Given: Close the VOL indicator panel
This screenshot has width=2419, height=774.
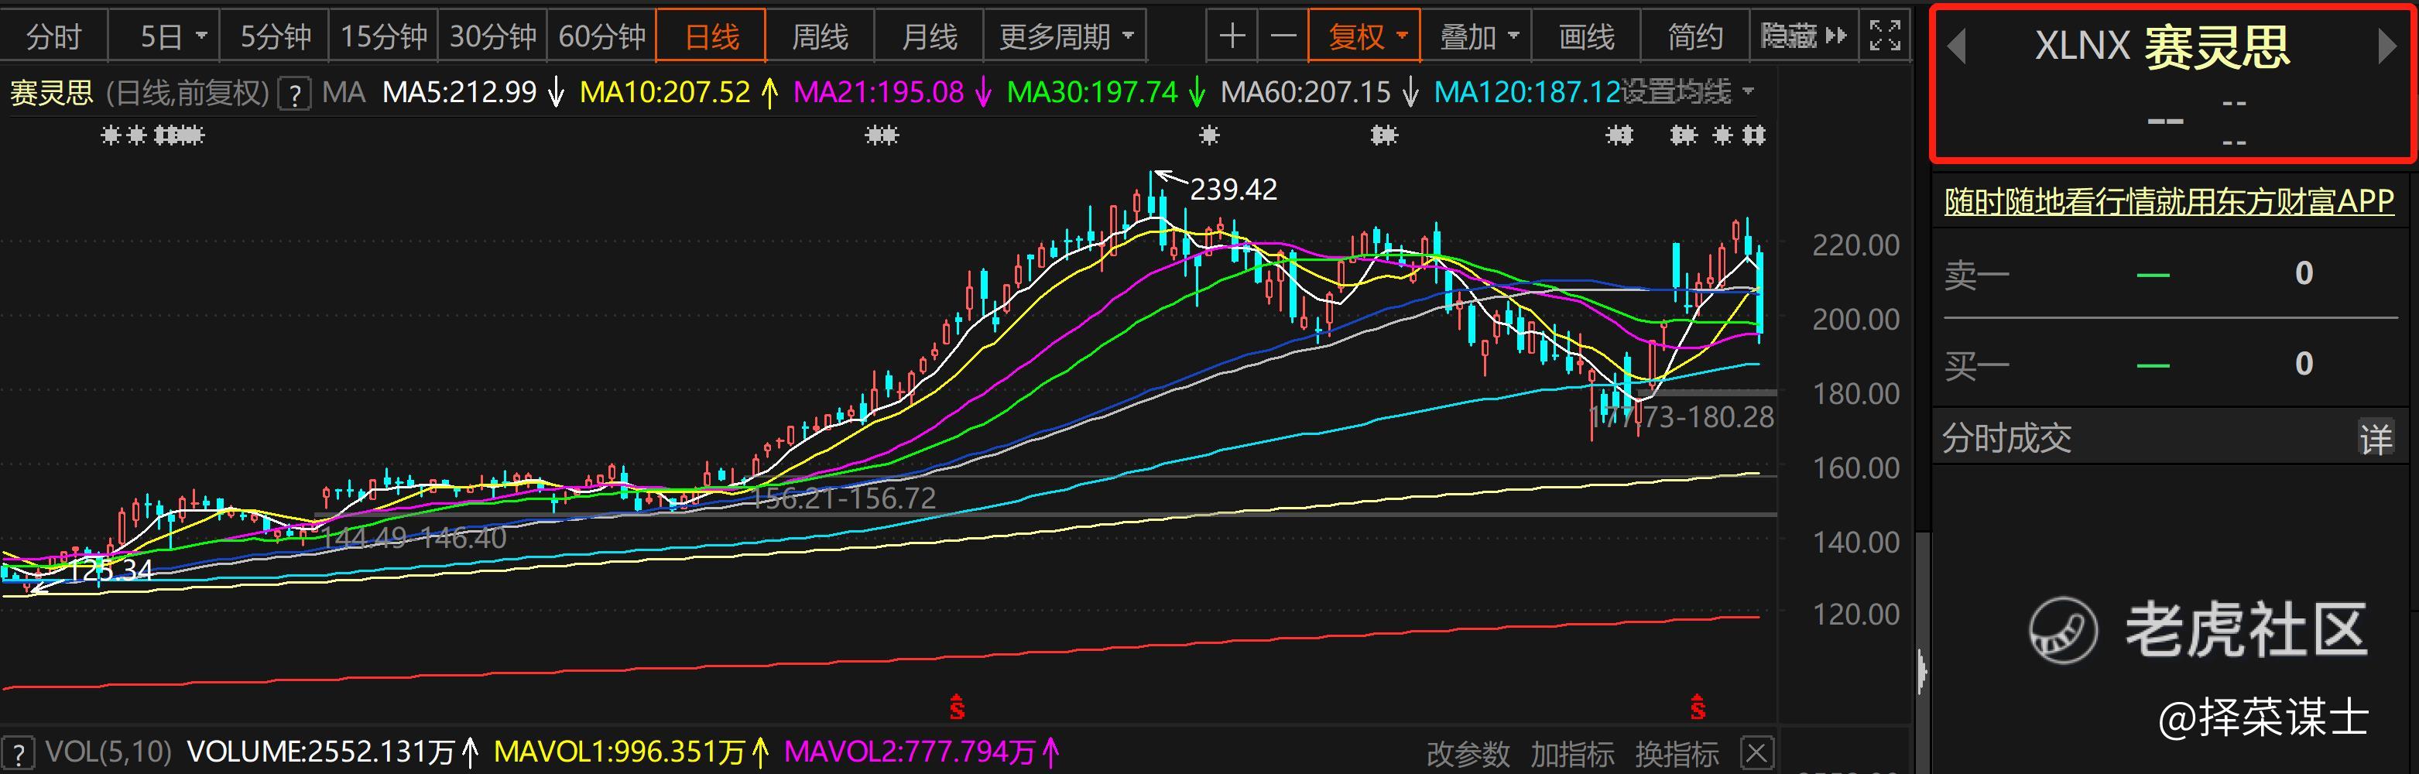Looking at the screenshot, I should tap(1756, 752).
